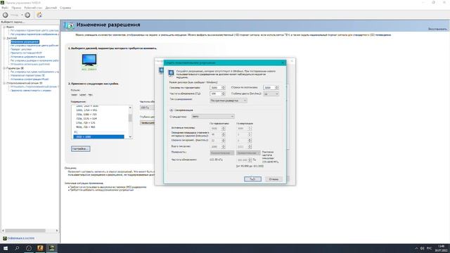
Task: Click vertical polarity dropdown in dialog
Action: pos(248,153)
